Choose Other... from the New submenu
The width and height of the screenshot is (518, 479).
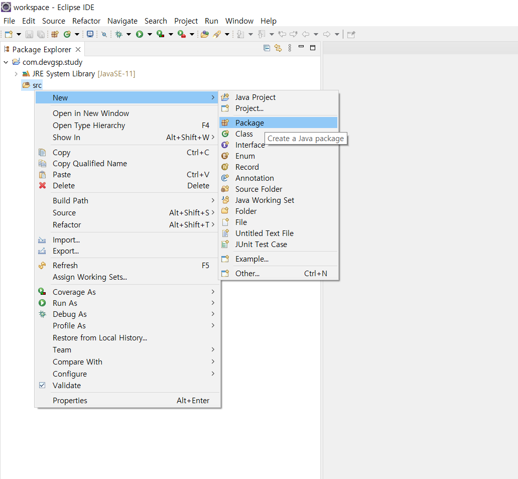(278, 273)
